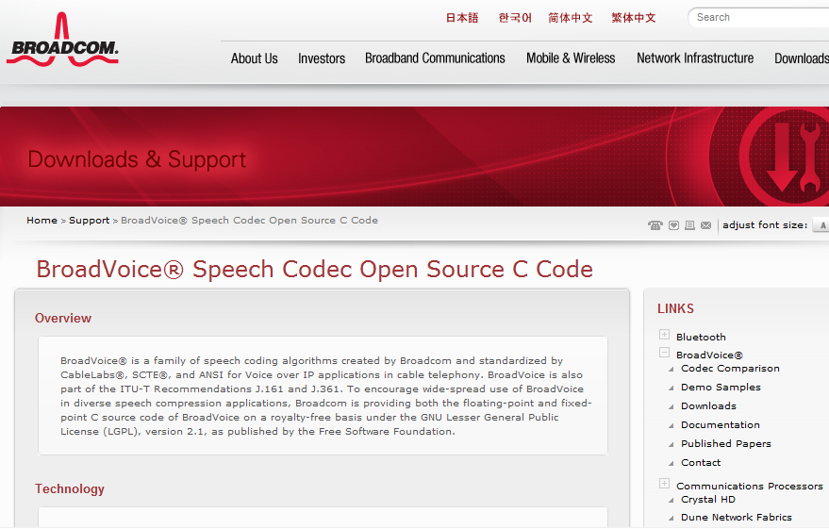Click the Technology section heading

point(70,488)
